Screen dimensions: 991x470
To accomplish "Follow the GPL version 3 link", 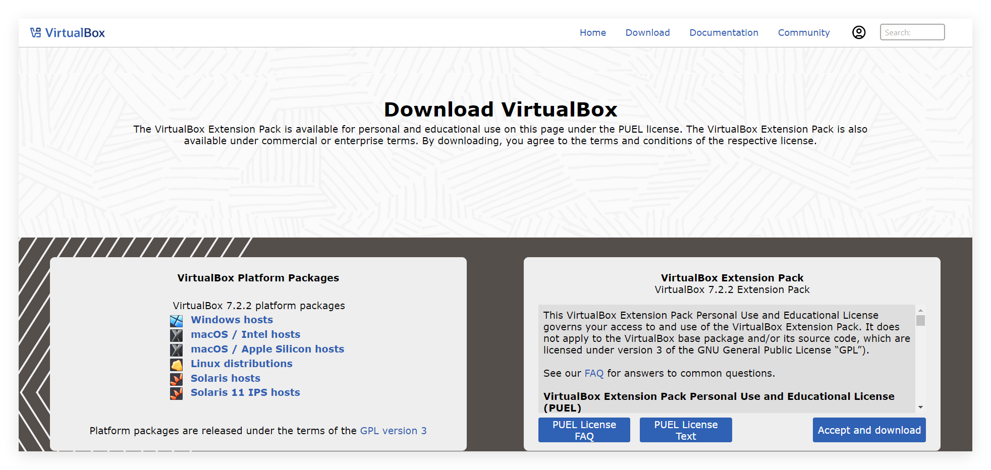I will click(x=394, y=431).
